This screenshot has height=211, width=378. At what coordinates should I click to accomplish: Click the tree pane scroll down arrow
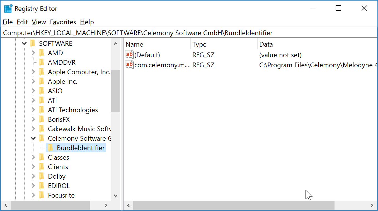(x=116, y=196)
